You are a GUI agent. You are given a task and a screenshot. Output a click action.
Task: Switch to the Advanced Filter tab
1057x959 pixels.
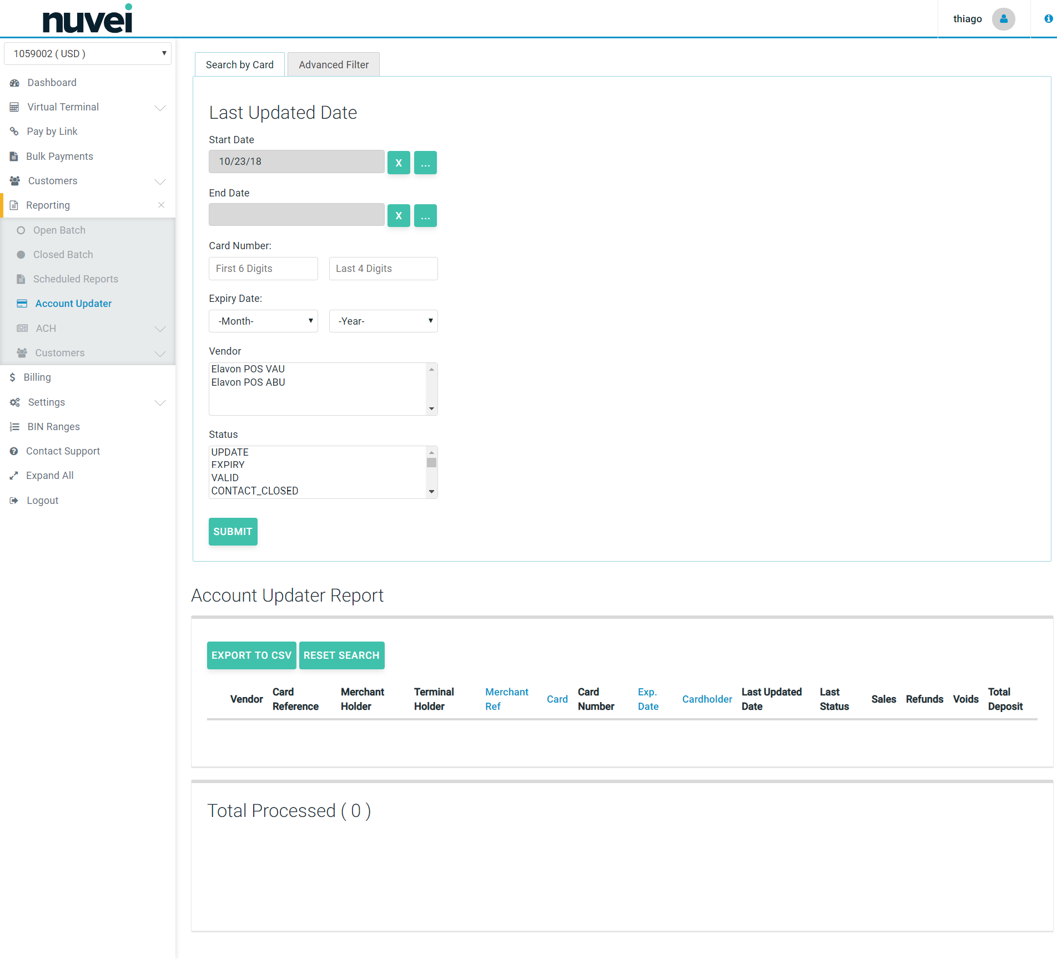(333, 65)
